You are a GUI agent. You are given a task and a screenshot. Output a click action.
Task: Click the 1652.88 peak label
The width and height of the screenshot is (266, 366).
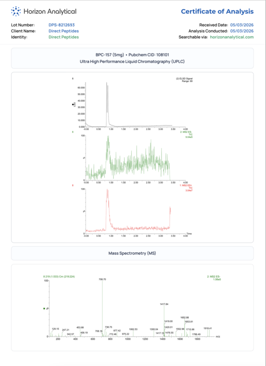184,318
